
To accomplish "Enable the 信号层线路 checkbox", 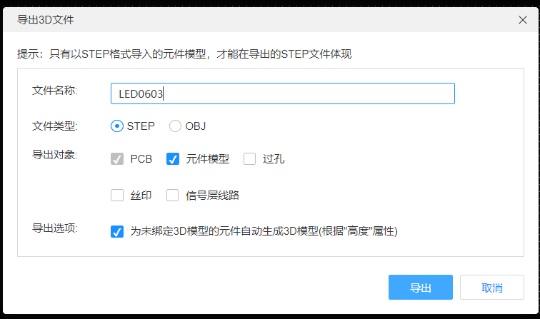I will tap(173, 195).
